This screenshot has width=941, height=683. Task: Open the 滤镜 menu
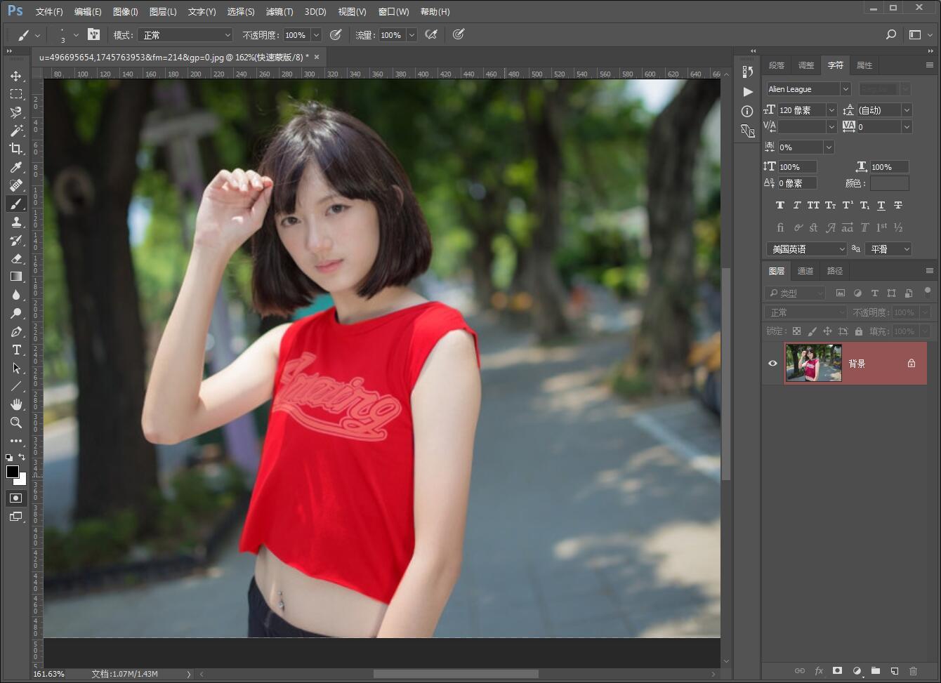279,11
